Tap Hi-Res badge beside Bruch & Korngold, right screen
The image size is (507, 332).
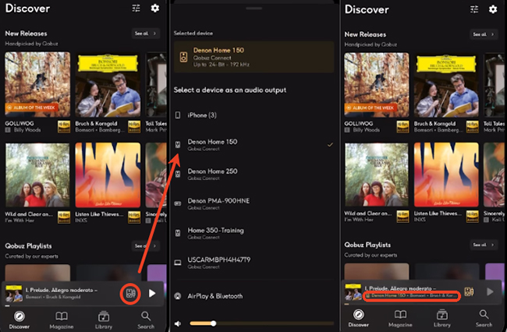coord(473,126)
